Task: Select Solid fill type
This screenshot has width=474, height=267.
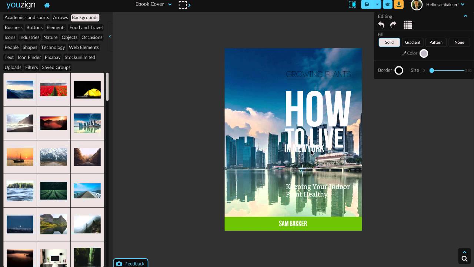Action: [x=389, y=42]
